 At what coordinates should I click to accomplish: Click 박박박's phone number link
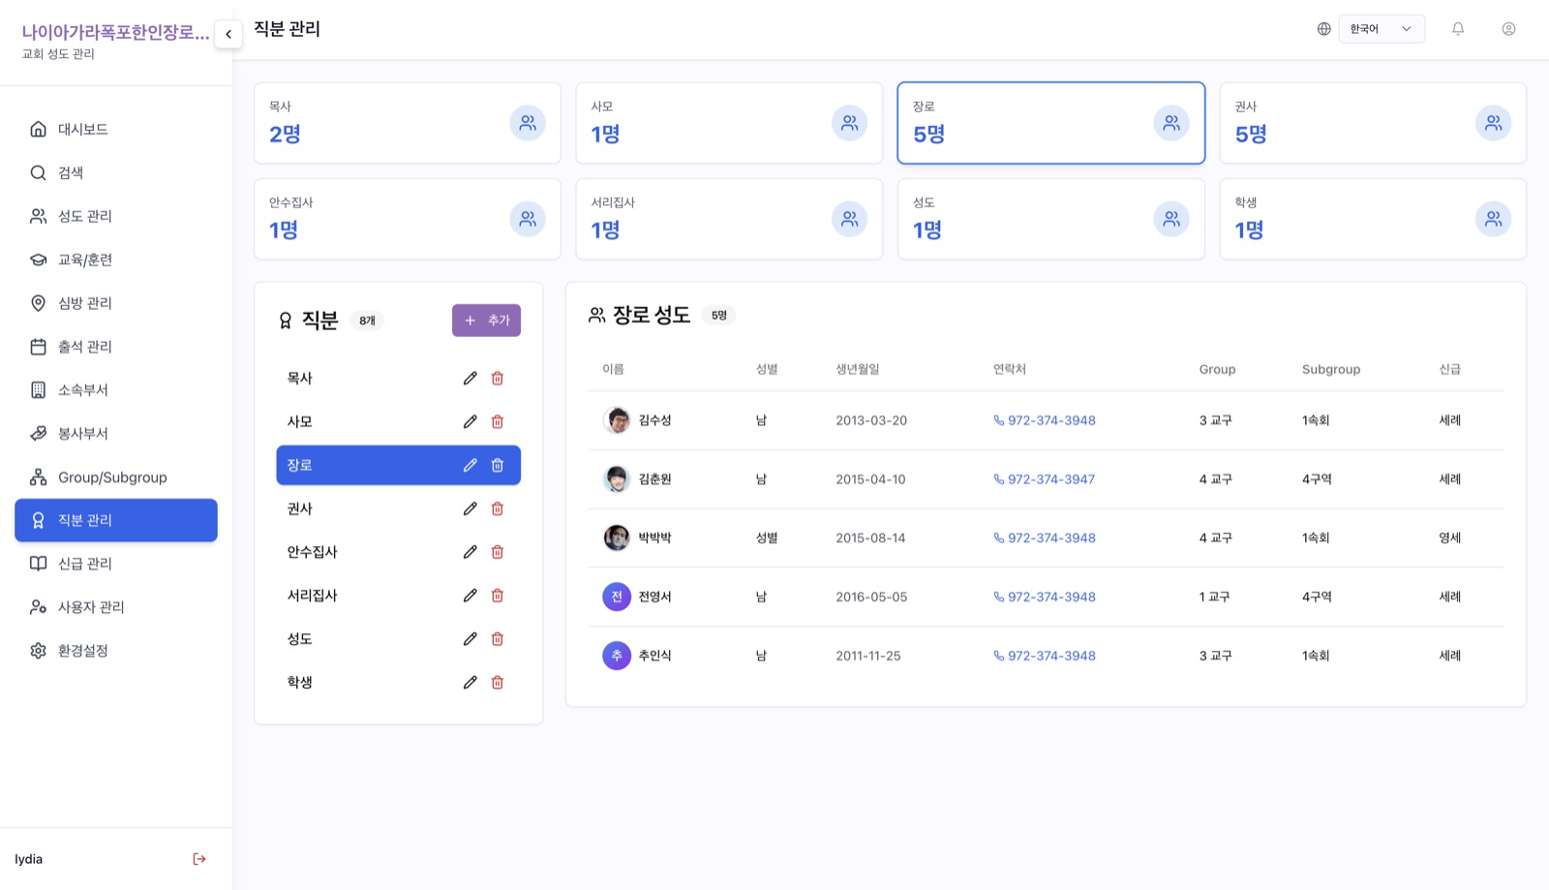tap(1045, 537)
